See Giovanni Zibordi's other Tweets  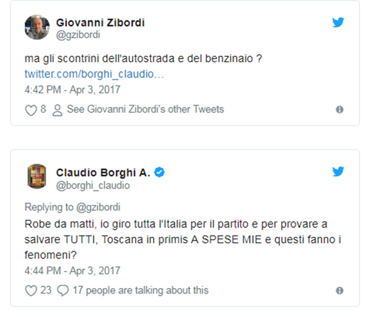pyautogui.click(x=145, y=110)
